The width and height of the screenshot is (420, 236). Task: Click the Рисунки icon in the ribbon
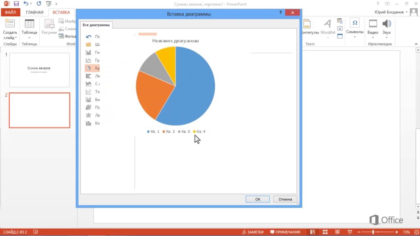pos(49,24)
